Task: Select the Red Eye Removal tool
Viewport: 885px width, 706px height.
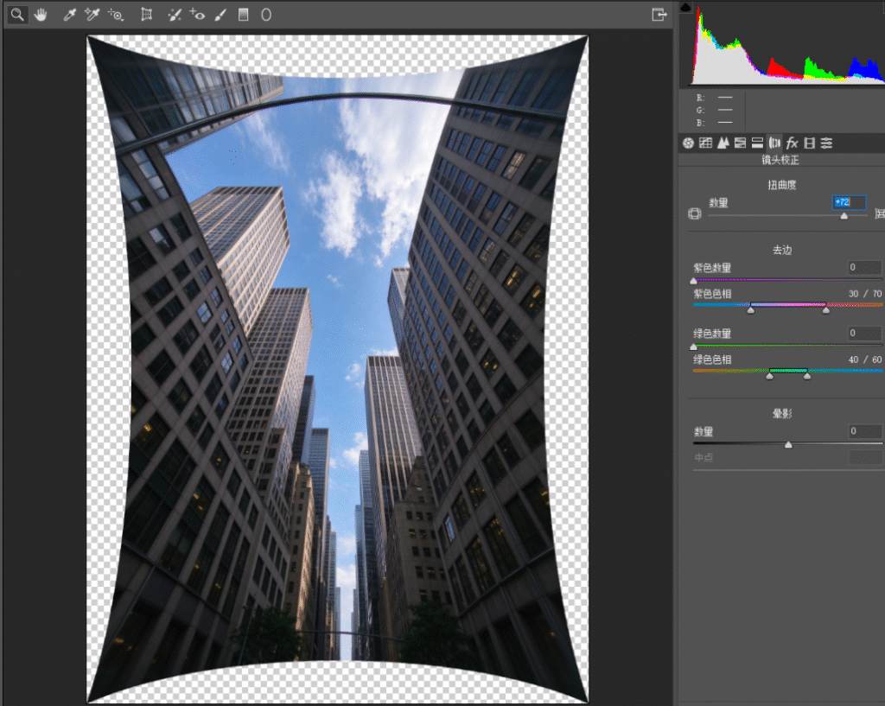Action: coord(198,15)
